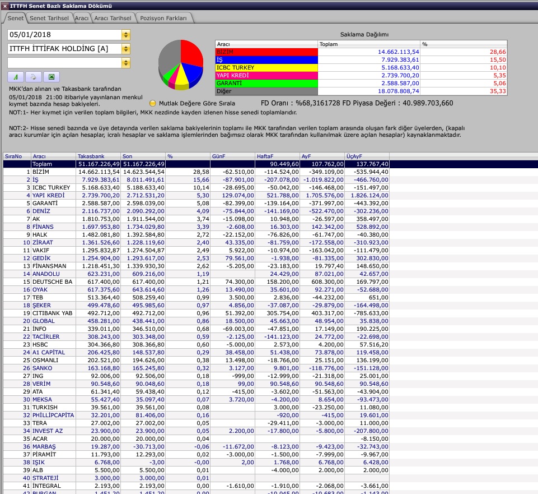Open the date dropdown showing 05/01/2018
Image resolution: width=538 pixels, height=494 pixels.
[126, 35]
